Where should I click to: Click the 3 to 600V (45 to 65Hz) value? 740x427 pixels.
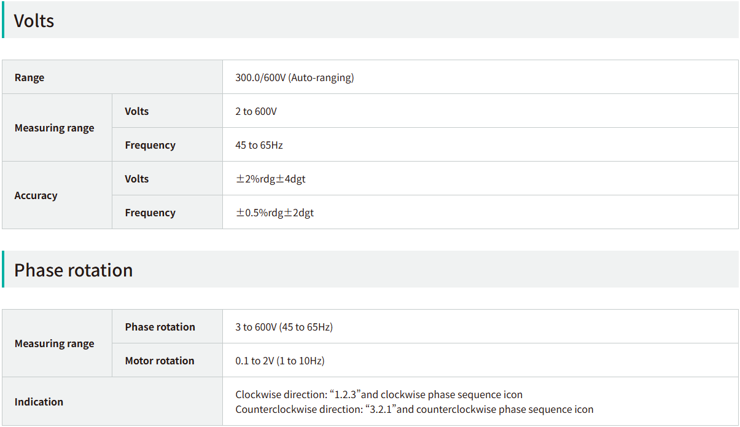click(x=284, y=327)
